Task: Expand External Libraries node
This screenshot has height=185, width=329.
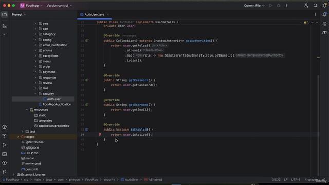Action: tap(14, 175)
